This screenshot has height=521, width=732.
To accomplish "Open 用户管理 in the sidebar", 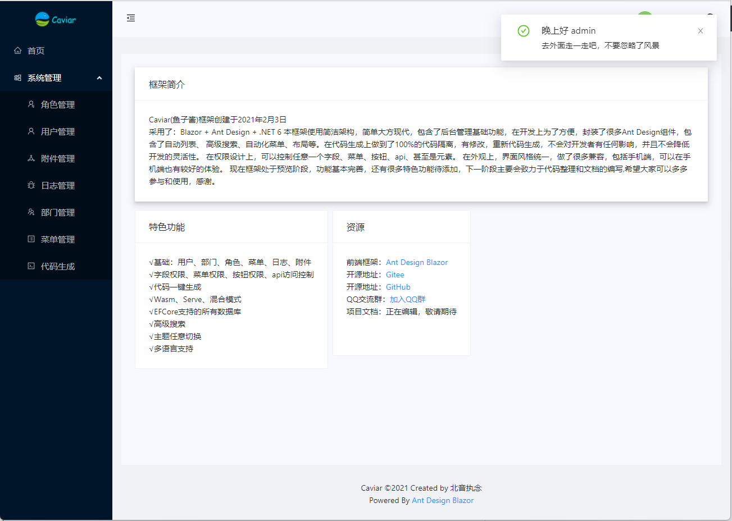I will (56, 131).
